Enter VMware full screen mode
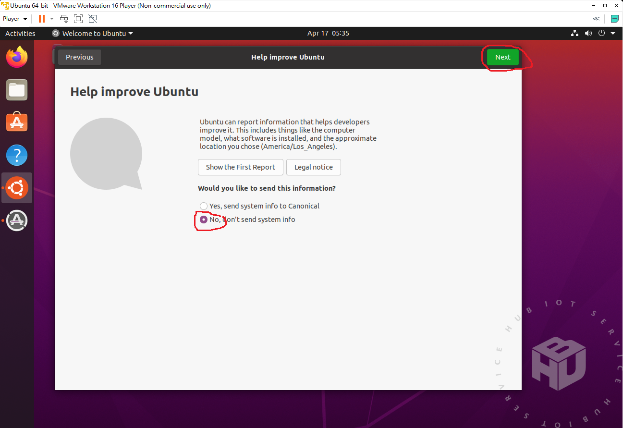Viewport: 623px width, 428px height. point(78,19)
